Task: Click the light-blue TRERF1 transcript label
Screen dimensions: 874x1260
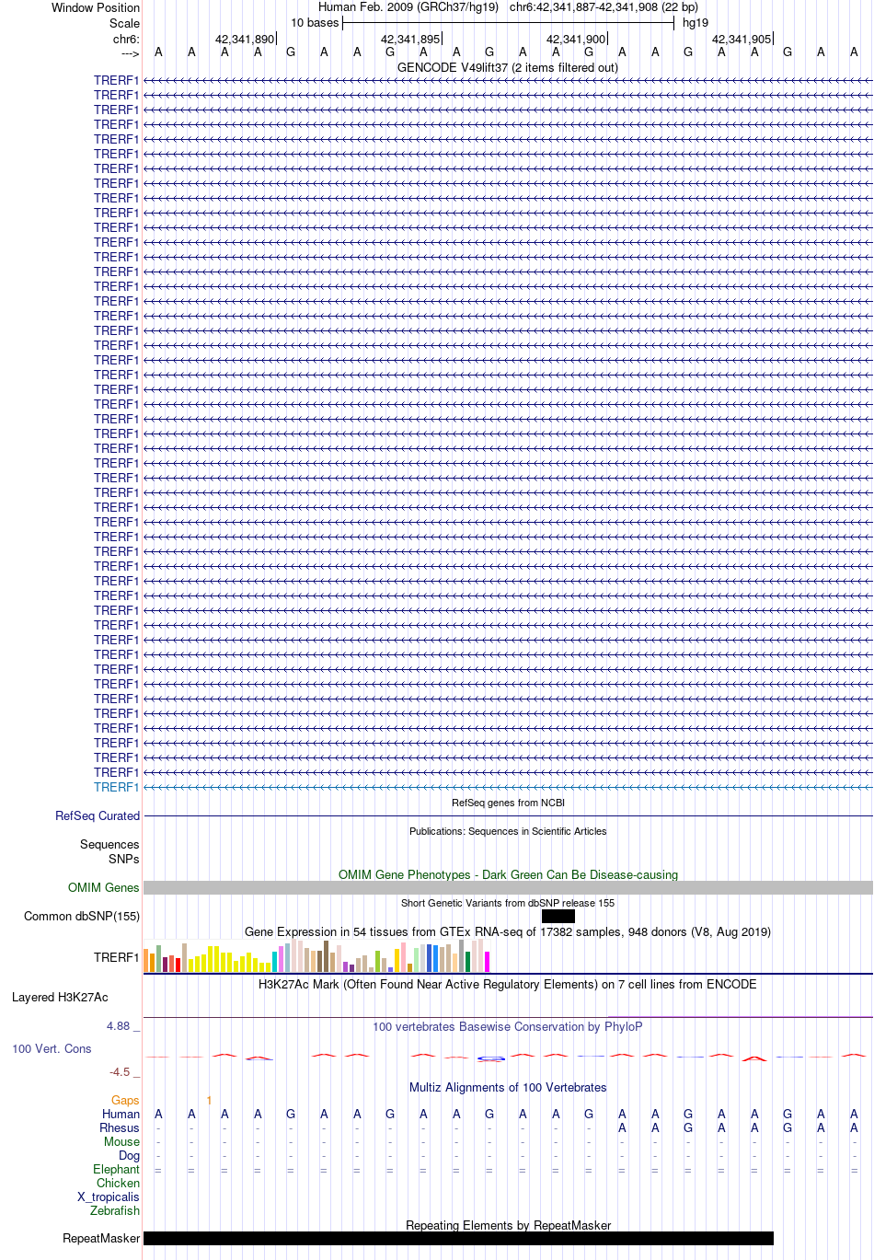Action: click(116, 787)
